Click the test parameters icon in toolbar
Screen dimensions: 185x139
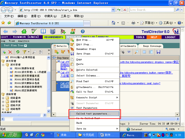[129, 52]
